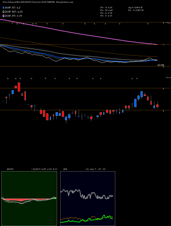Image resolution: width=171 pixels, height=226 pixels.
Task: Click the 'Pre O: 4.25' open value
Action: [x=106, y=8]
